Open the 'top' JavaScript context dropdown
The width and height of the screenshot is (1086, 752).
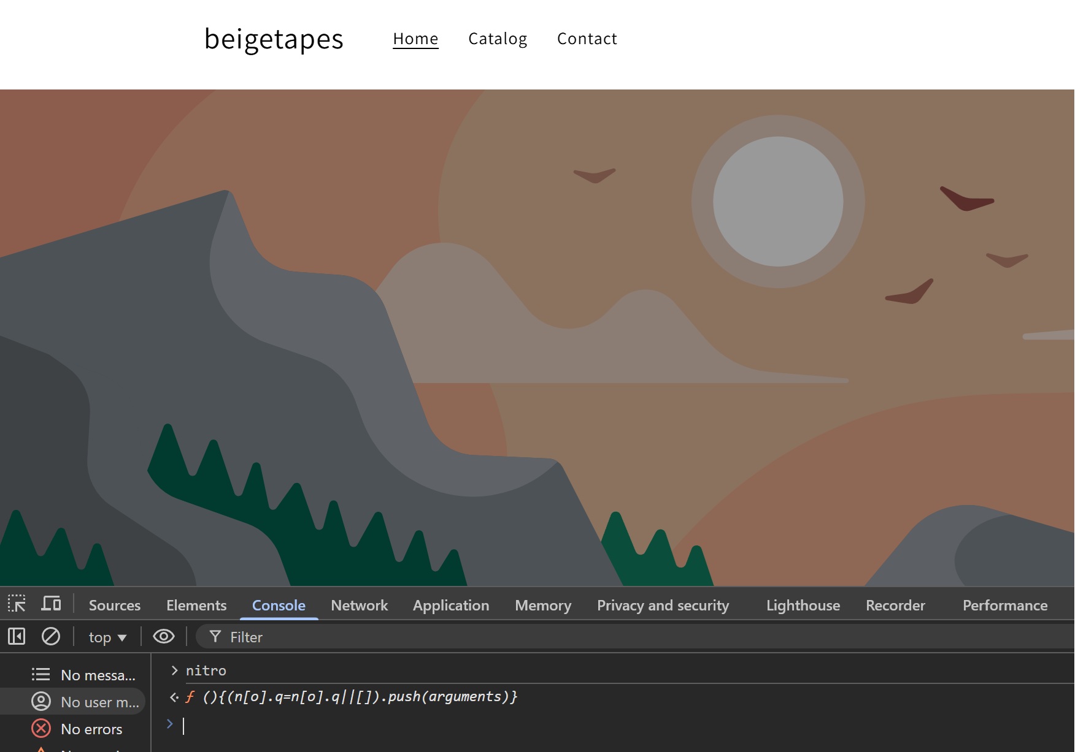(x=107, y=637)
